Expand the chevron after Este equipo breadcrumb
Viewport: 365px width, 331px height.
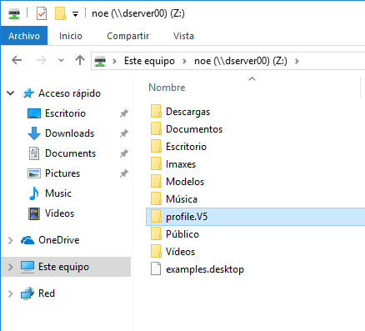184,61
